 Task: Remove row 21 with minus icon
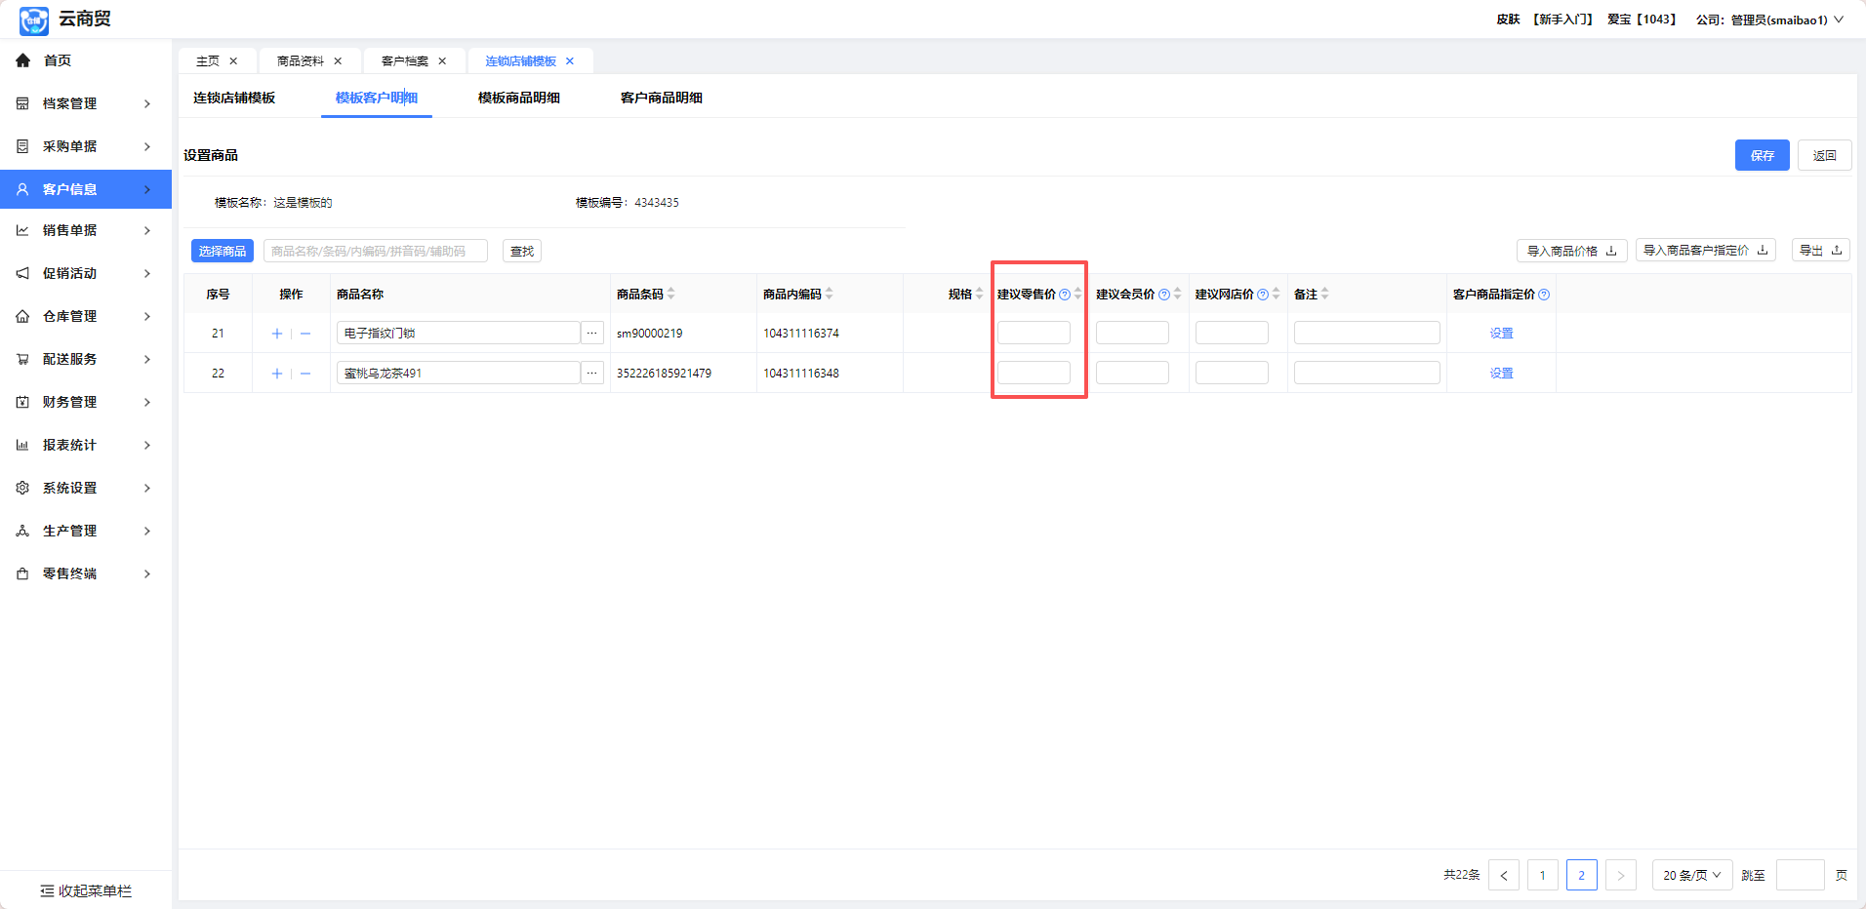click(305, 334)
